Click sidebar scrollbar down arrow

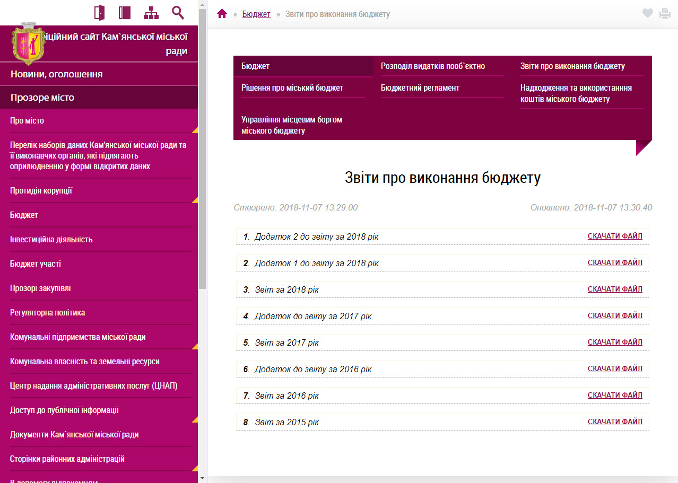click(x=202, y=478)
